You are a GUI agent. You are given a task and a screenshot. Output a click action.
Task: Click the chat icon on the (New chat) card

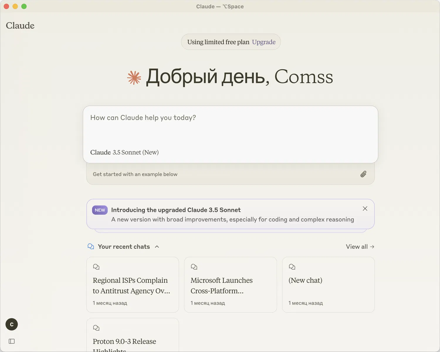pos(292,267)
